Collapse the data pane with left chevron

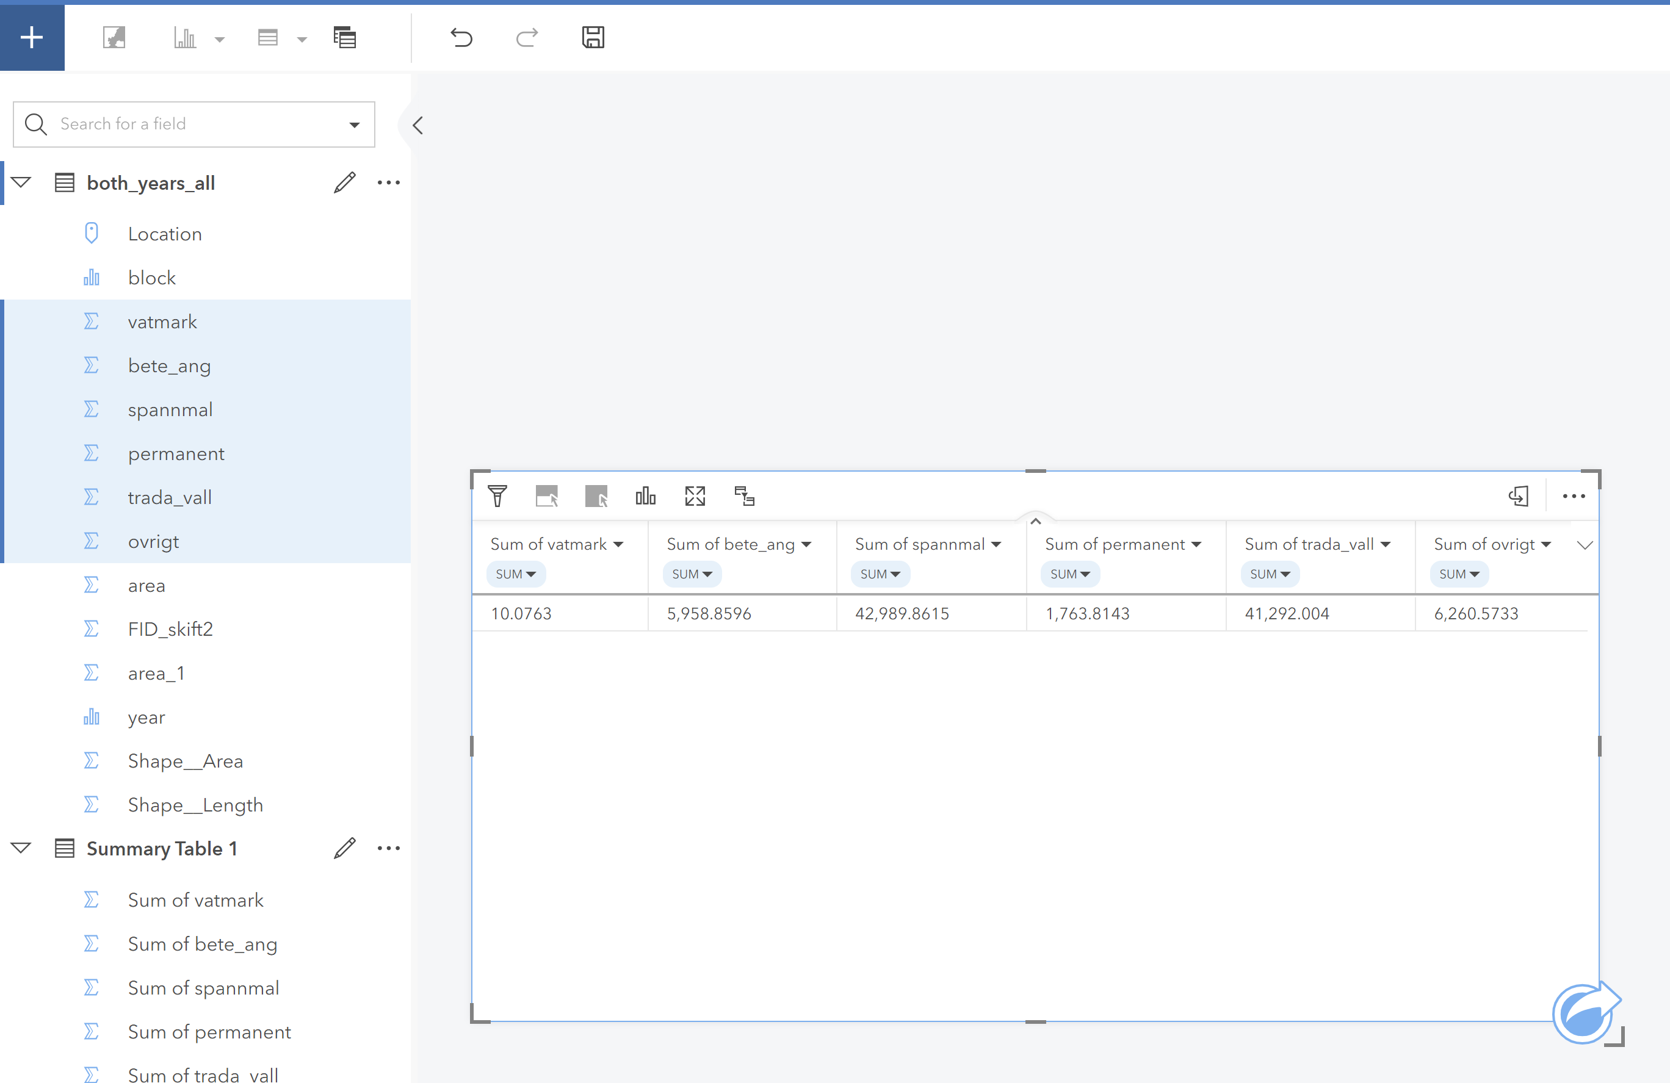pos(417,126)
